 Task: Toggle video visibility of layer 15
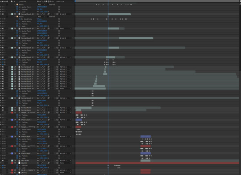click(1, 14)
